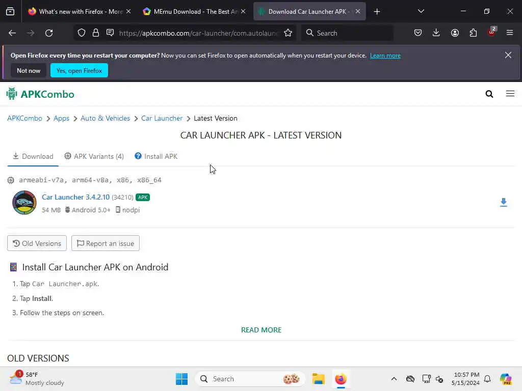Open Firefox application hamburger menu
Image resolution: width=522 pixels, height=391 pixels.
point(510,33)
